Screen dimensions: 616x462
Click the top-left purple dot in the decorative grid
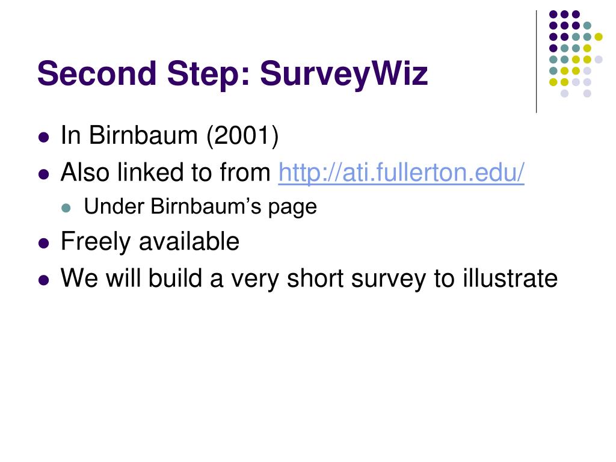pyautogui.click(x=553, y=14)
